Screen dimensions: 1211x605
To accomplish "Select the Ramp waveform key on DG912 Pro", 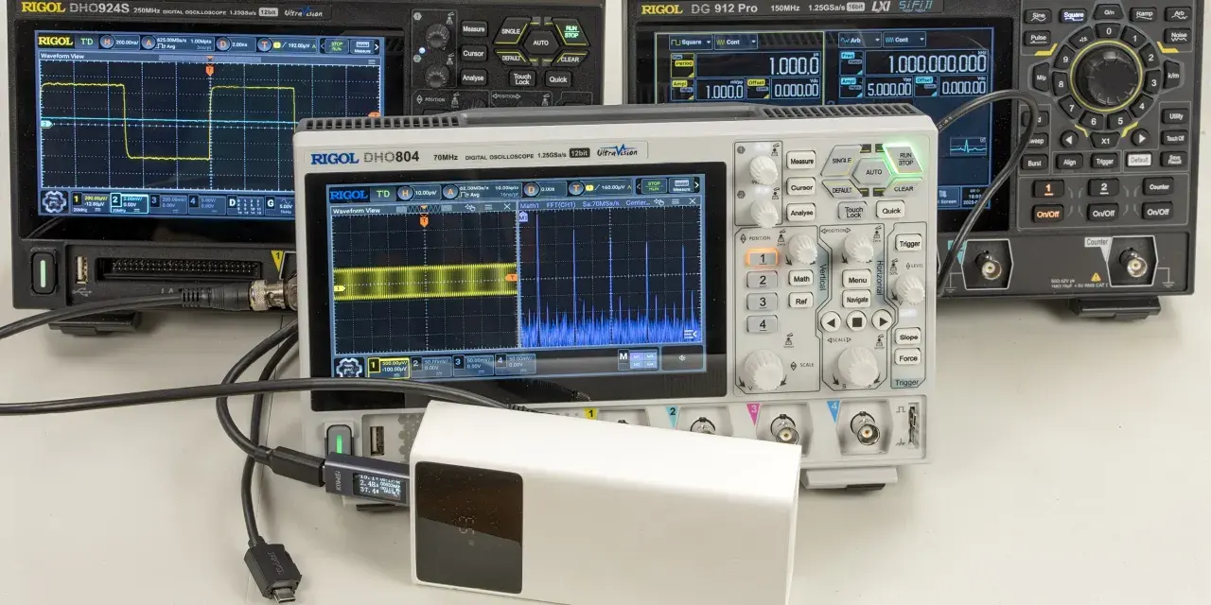I will [1144, 14].
